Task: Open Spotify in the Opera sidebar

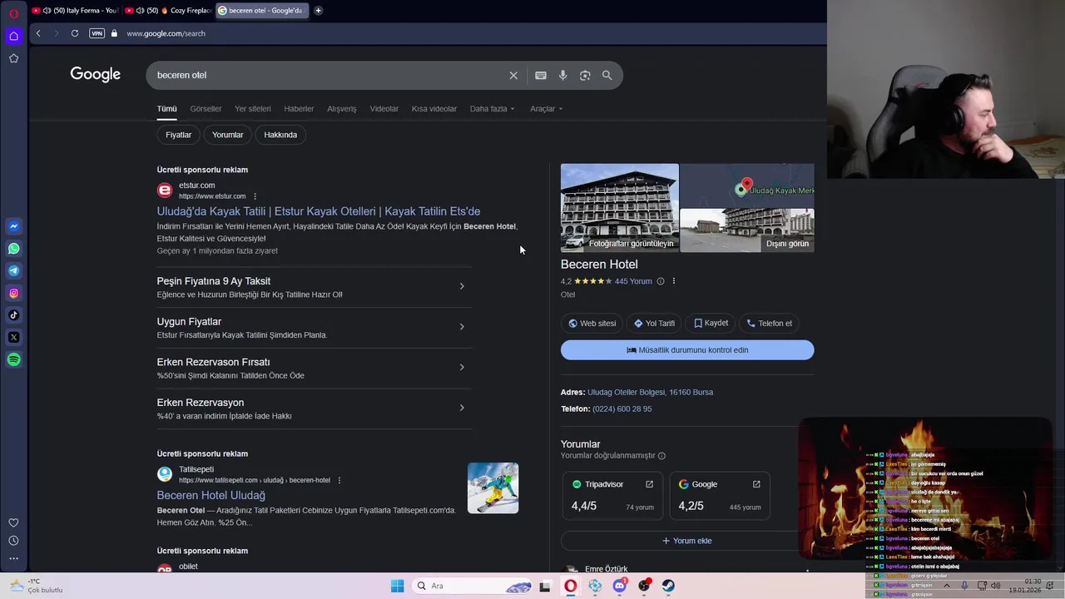Action: [x=13, y=359]
